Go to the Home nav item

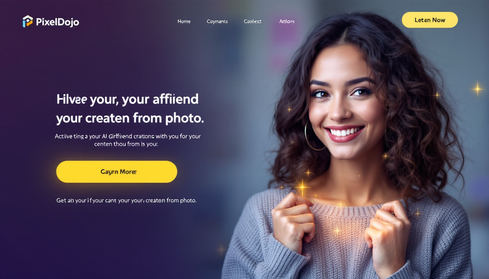click(184, 21)
